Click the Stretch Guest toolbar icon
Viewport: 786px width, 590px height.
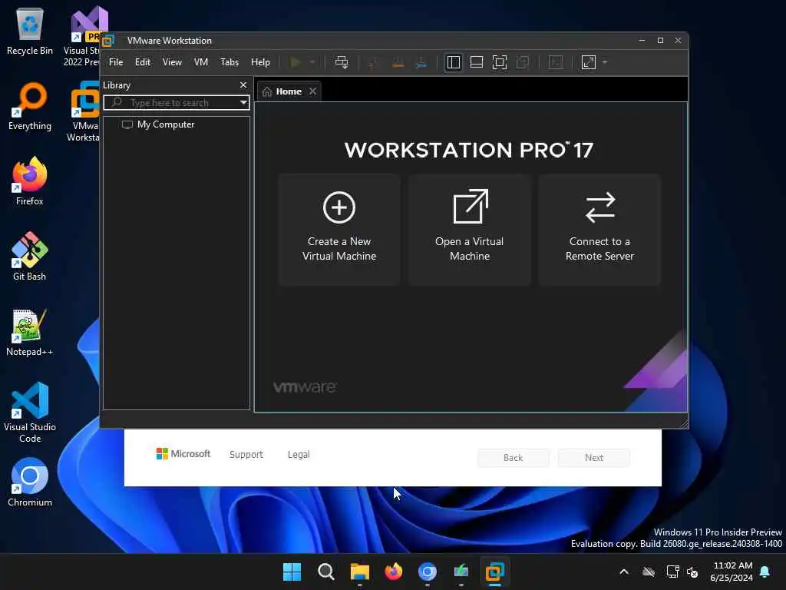(589, 62)
